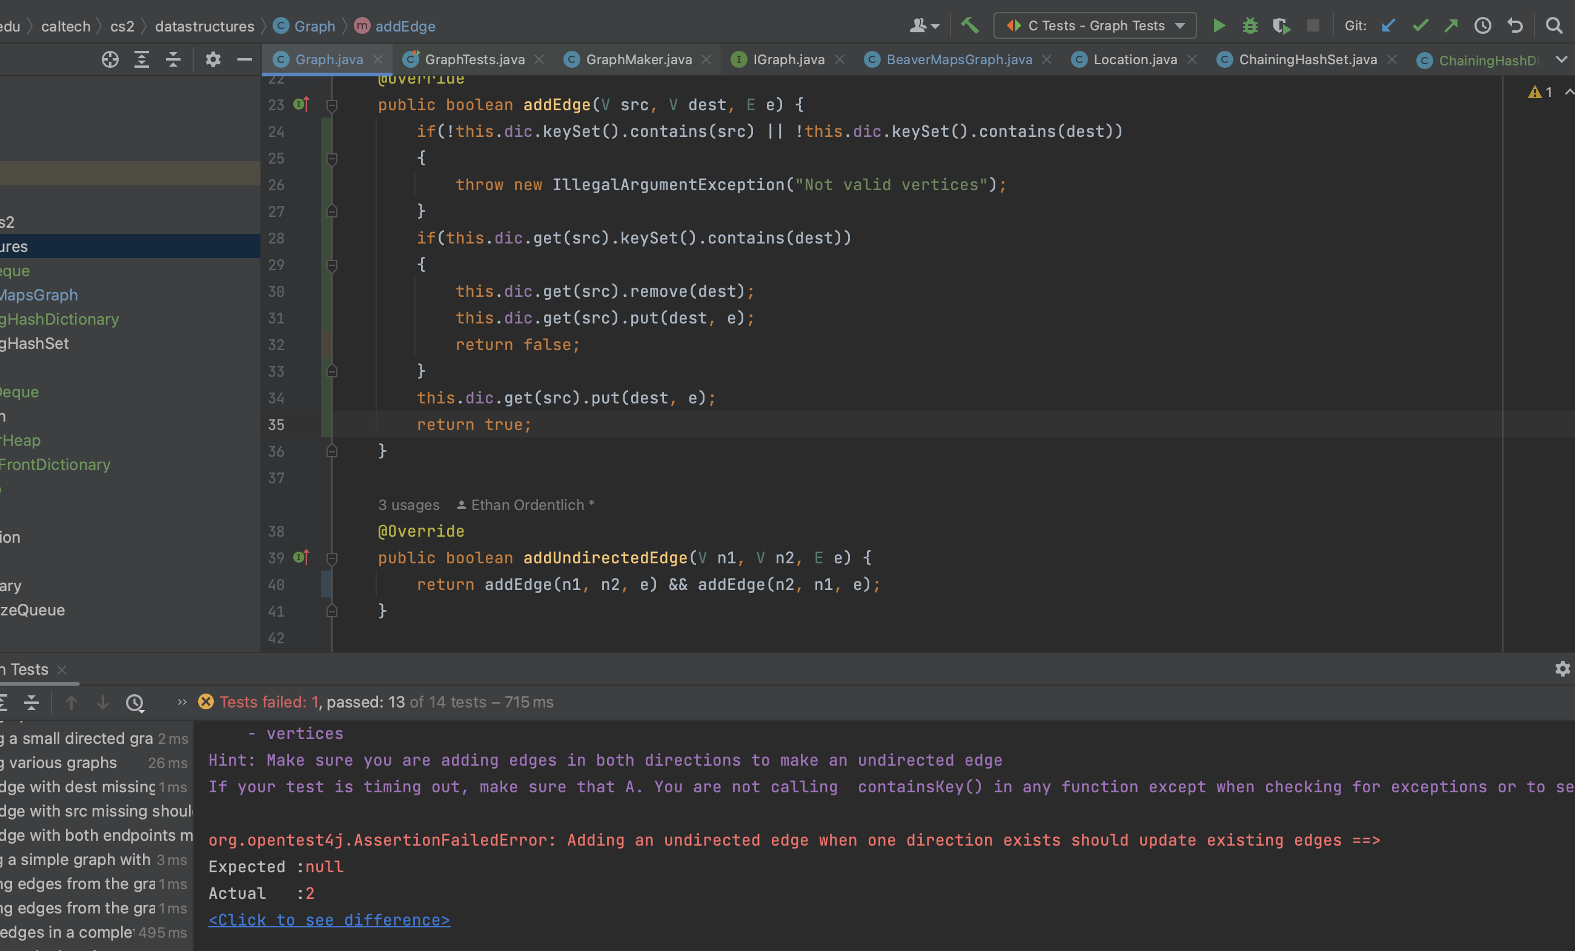
Task: Run with coverage shield icon
Action: click(1281, 25)
